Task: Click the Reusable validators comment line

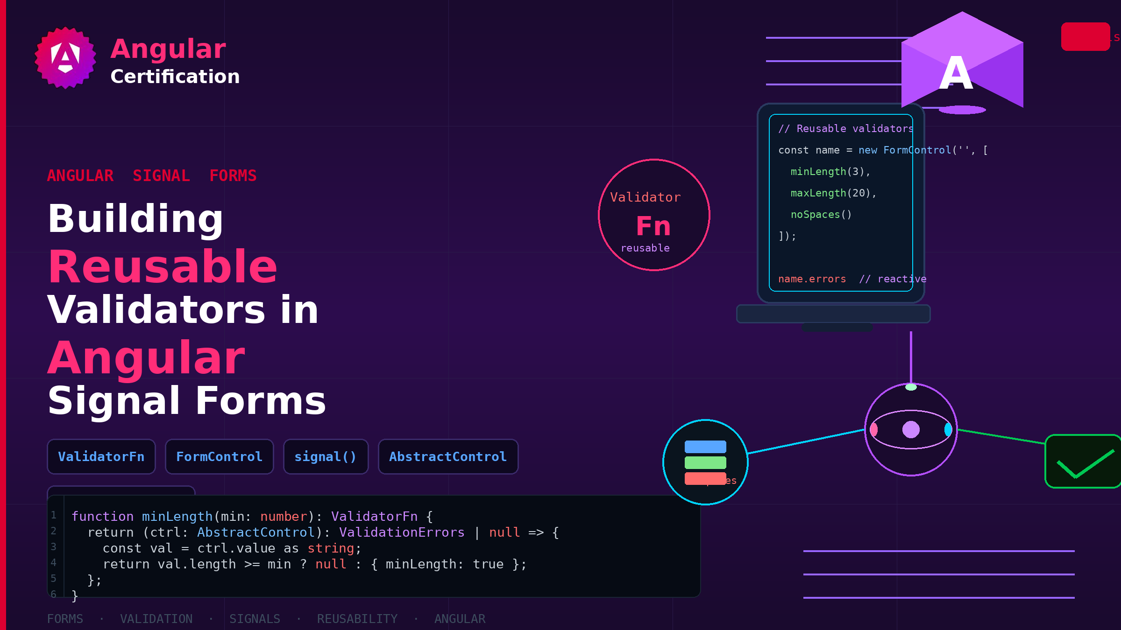Action: (846, 129)
